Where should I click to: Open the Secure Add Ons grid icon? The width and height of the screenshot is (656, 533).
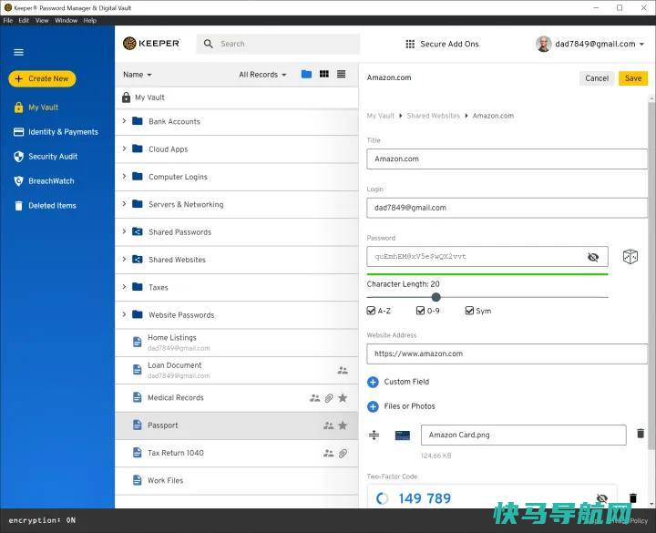(410, 44)
